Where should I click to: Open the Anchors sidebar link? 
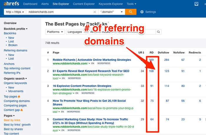point(9,64)
